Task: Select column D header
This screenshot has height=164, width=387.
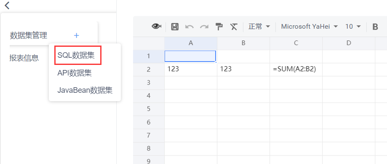Action: (x=349, y=43)
